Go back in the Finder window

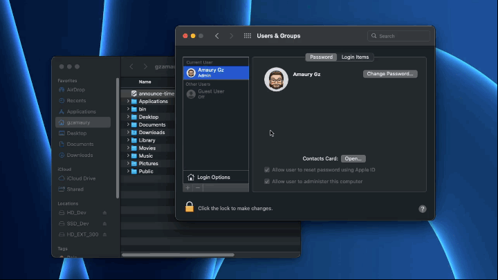coord(131,66)
